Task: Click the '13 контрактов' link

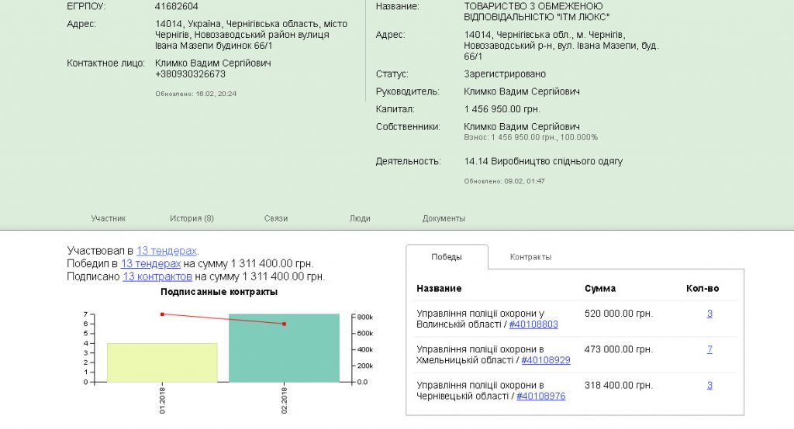Action: [x=157, y=276]
